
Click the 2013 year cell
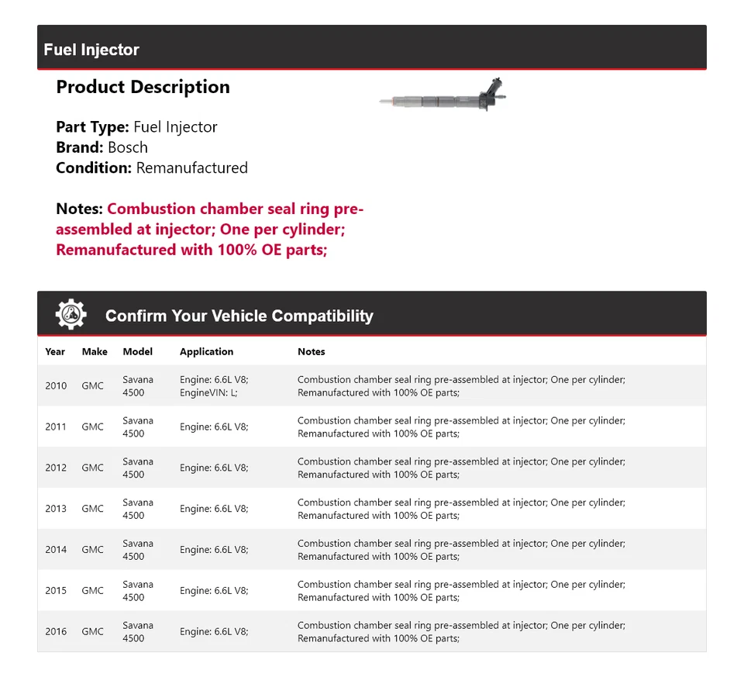56,509
